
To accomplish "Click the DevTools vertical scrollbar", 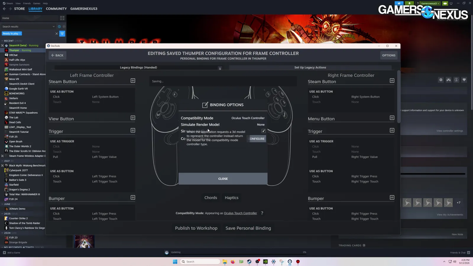I will tap(399, 97).
